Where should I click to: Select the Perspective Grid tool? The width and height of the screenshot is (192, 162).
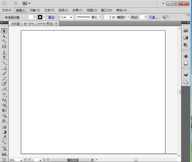click(4, 121)
